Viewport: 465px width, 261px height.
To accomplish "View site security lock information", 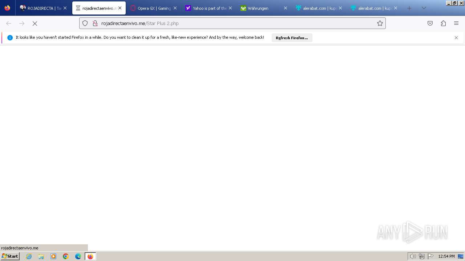I will coord(95,23).
